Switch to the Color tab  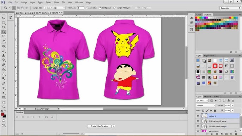199,15
